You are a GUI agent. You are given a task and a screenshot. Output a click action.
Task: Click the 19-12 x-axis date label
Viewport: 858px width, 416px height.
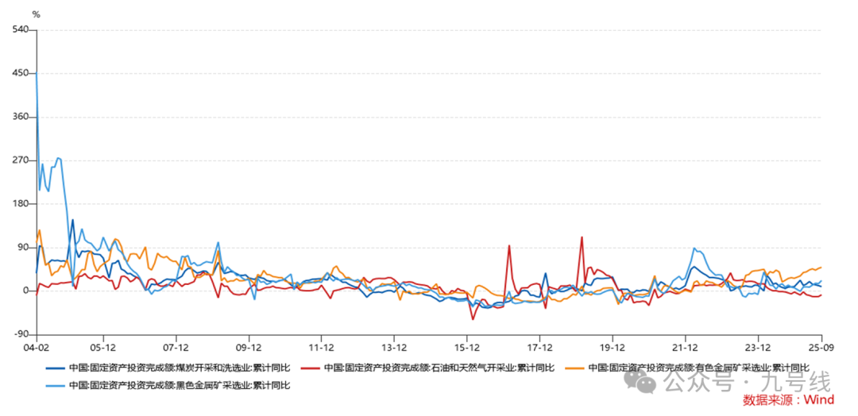[x=612, y=347]
